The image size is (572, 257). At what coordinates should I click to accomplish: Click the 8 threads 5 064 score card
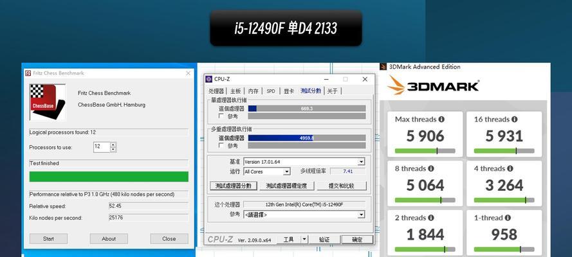tap(425, 184)
